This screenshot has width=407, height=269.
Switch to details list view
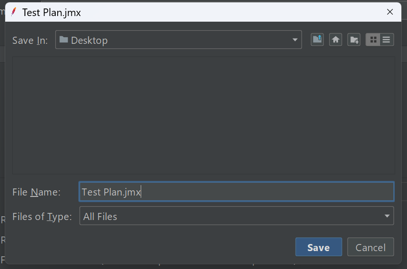pyautogui.click(x=387, y=40)
